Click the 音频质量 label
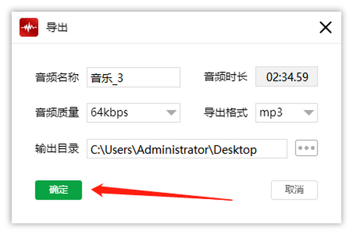 click(x=57, y=112)
